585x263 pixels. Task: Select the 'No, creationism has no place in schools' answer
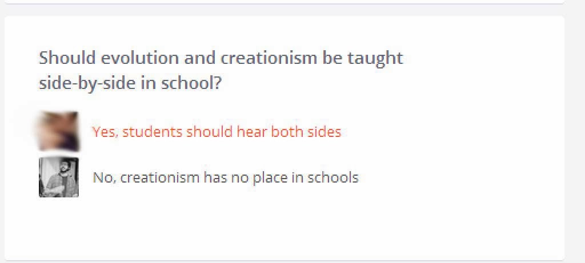coord(225,177)
